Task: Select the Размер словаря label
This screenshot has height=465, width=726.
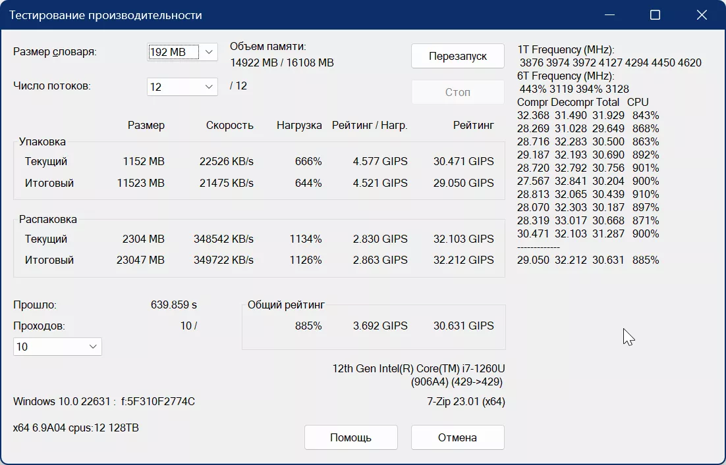Action: pyautogui.click(x=55, y=52)
